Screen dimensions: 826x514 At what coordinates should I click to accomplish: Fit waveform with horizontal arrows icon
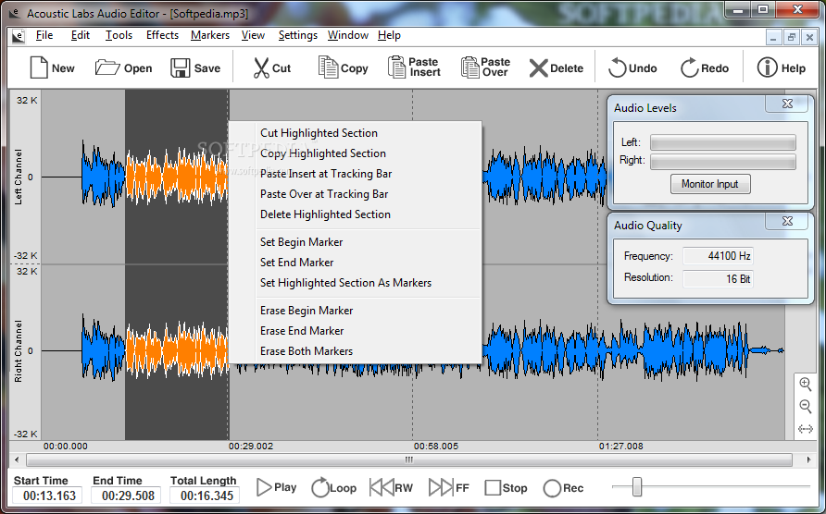pos(806,429)
